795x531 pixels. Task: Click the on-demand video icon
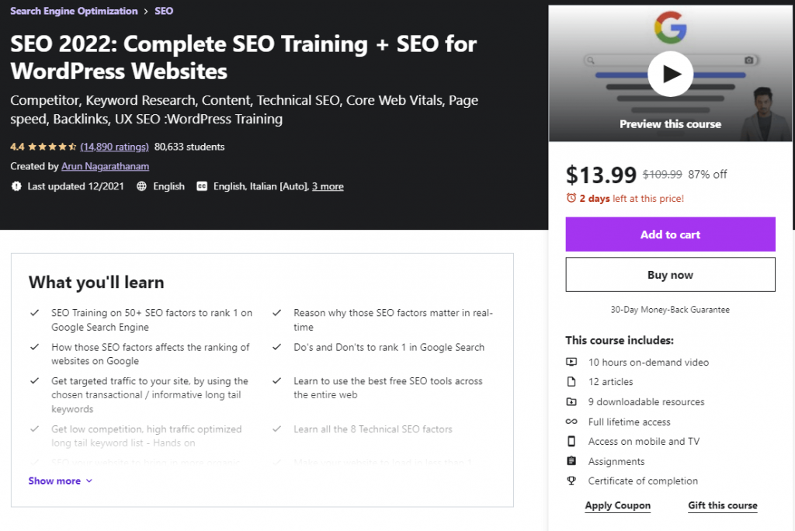[572, 362]
